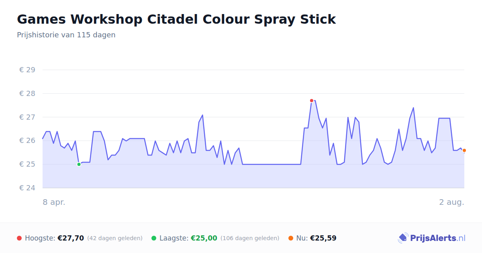Click the current price value €25,59
Viewport: 482px width, 253px height.
point(323,238)
